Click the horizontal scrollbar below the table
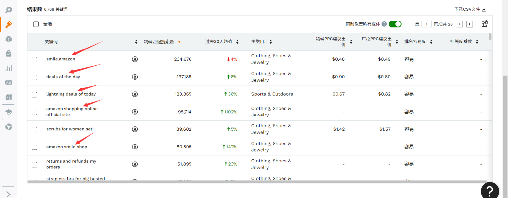 (x=257, y=181)
